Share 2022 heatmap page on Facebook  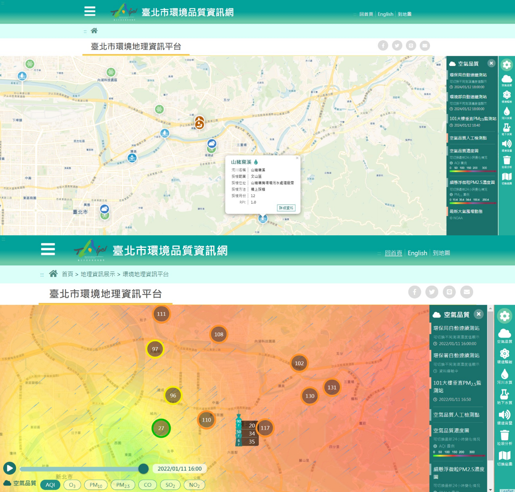(x=415, y=292)
